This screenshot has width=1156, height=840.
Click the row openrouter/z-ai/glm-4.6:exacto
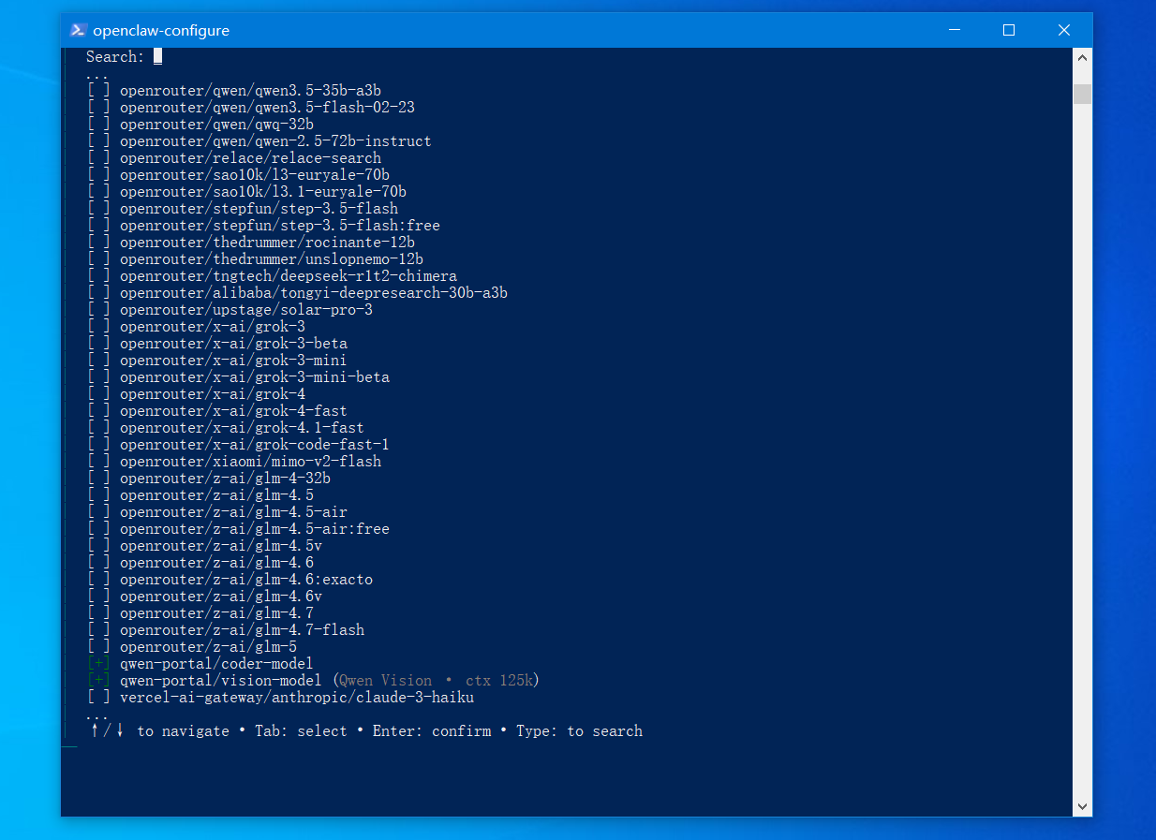coord(230,580)
